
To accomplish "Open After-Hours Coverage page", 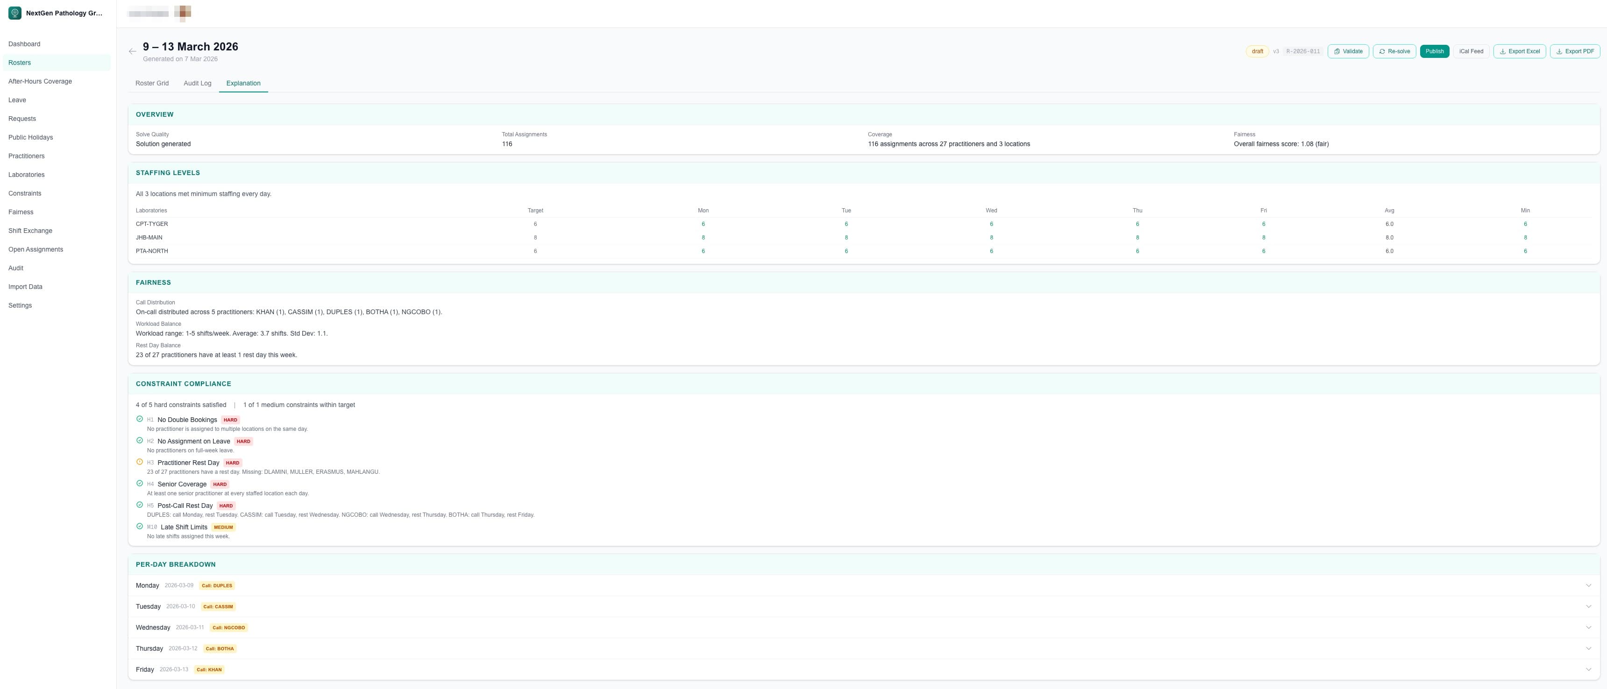I will 57,82.
